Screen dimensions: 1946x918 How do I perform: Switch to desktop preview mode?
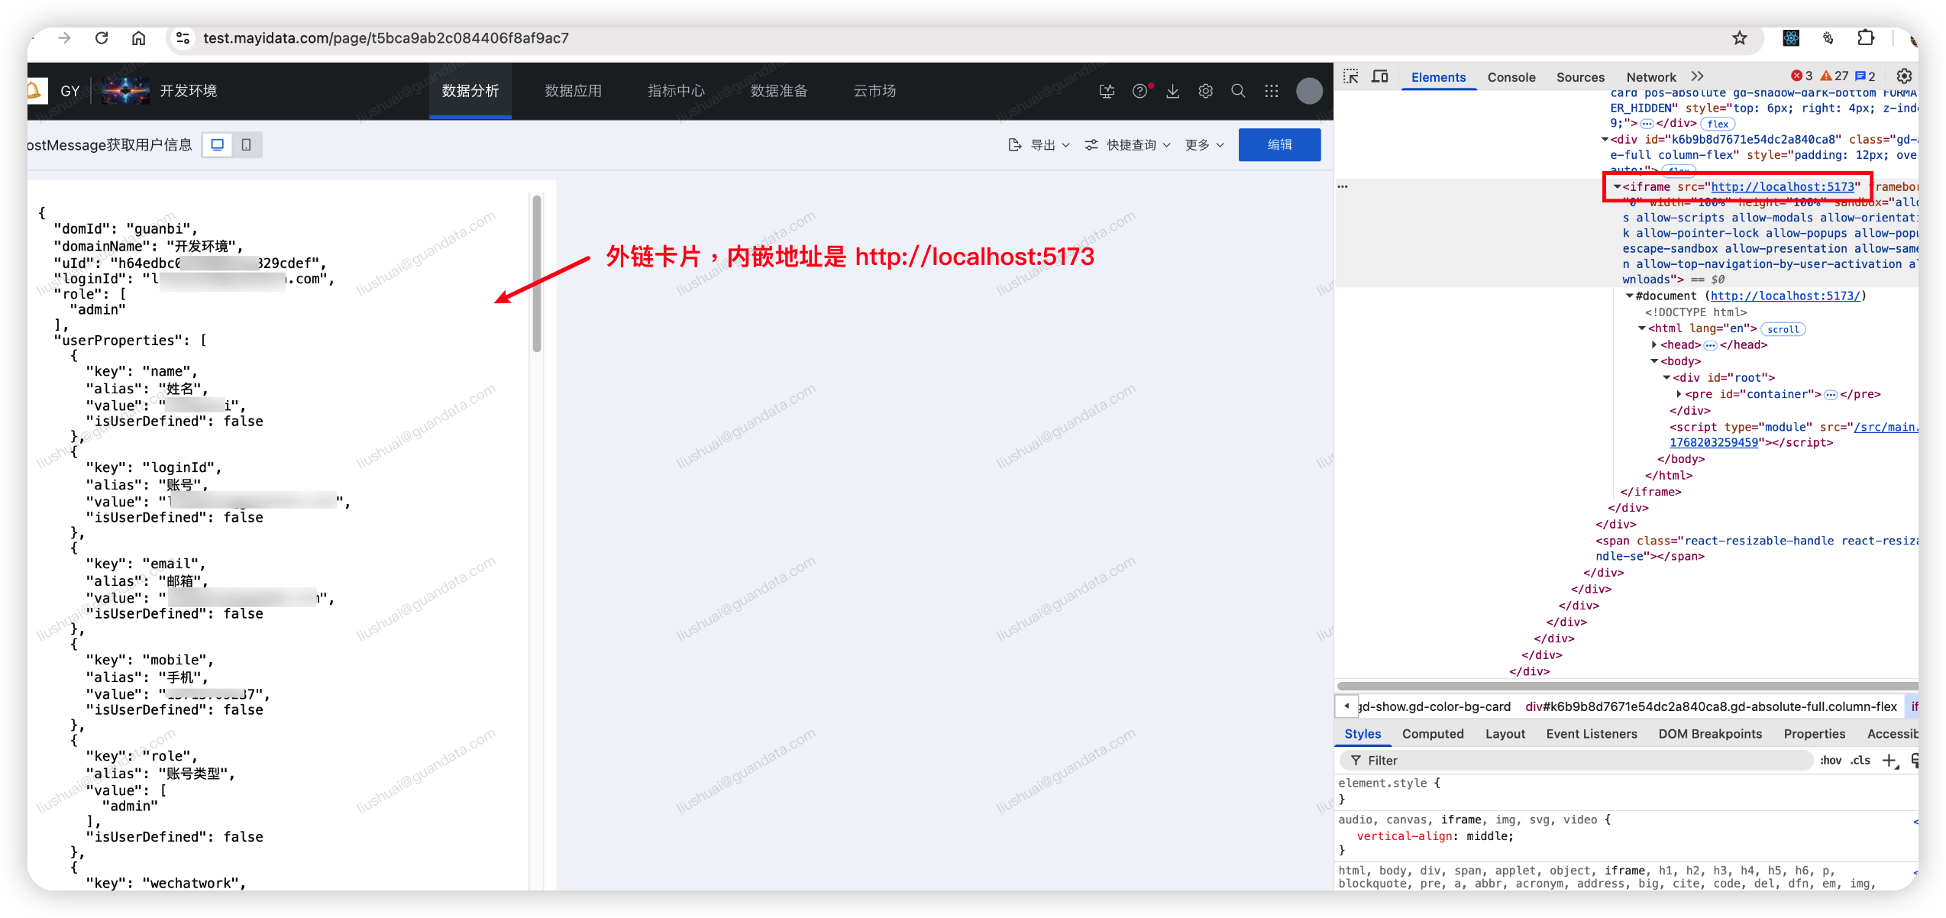pos(218,144)
